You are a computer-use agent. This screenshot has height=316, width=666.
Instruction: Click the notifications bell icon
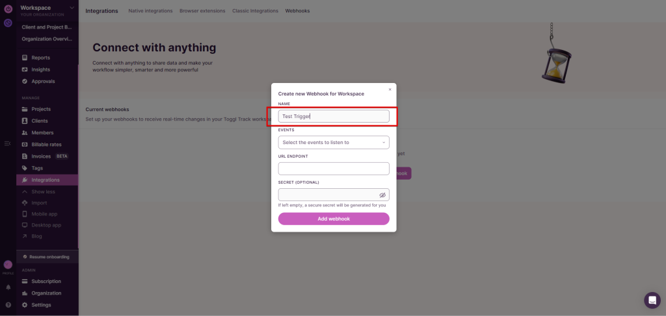tap(8, 287)
